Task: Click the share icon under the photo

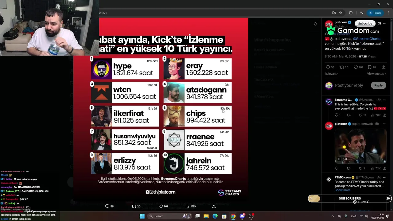Action: coord(214,206)
